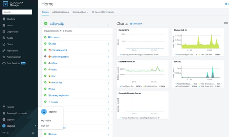
Task: Open actions menu for HBase row
Action: point(109,64)
